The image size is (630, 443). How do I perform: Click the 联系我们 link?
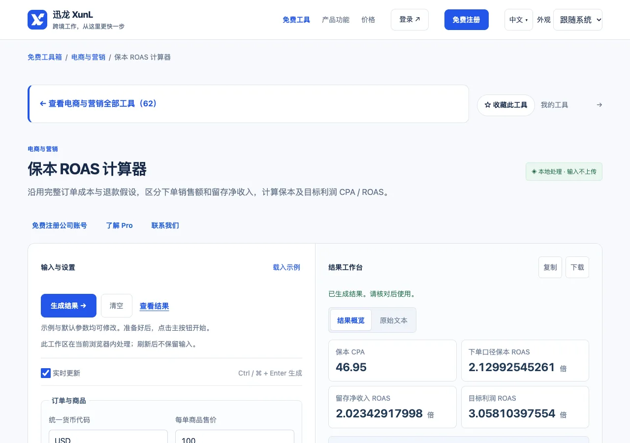[x=165, y=225]
